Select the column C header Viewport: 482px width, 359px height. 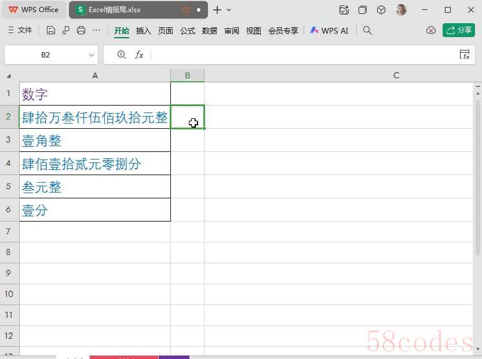click(396, 75)
